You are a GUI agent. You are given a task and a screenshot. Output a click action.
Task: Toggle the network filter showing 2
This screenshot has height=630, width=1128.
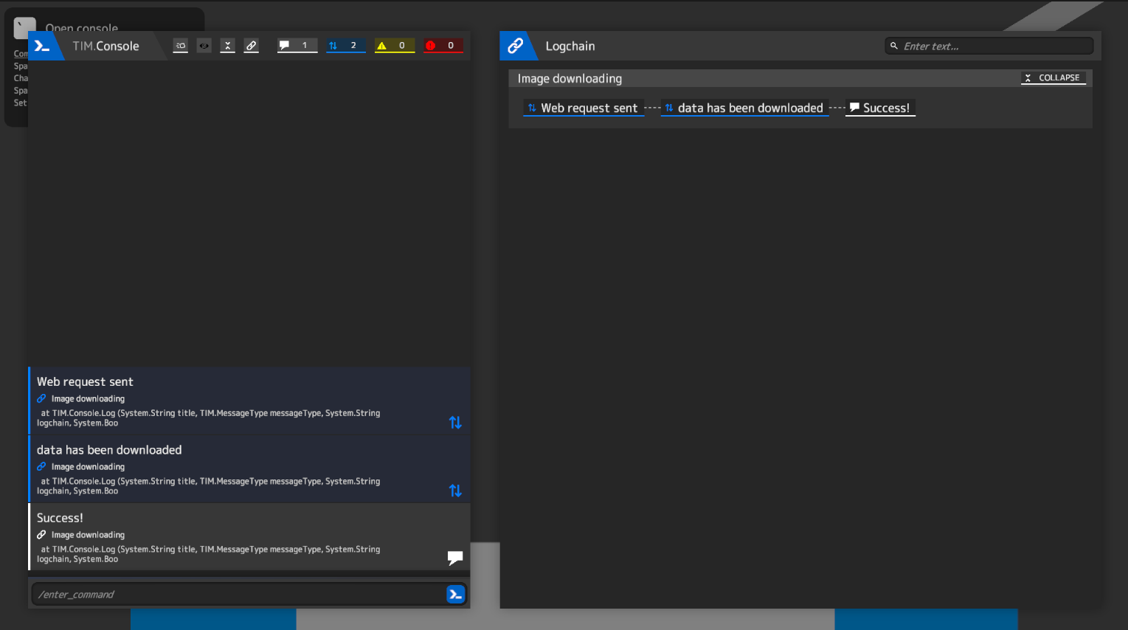click(x=345, y=46)
